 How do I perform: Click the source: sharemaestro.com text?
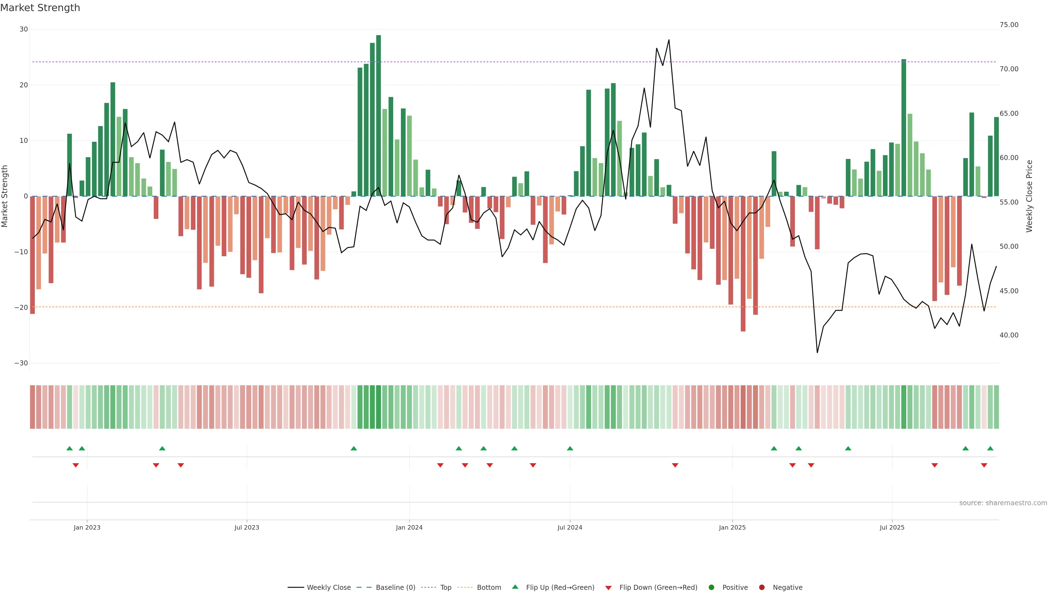pyautogui.click(x=1003, y=503)
